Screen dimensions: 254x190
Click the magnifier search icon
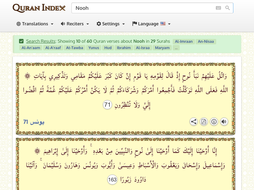[227, 8]
